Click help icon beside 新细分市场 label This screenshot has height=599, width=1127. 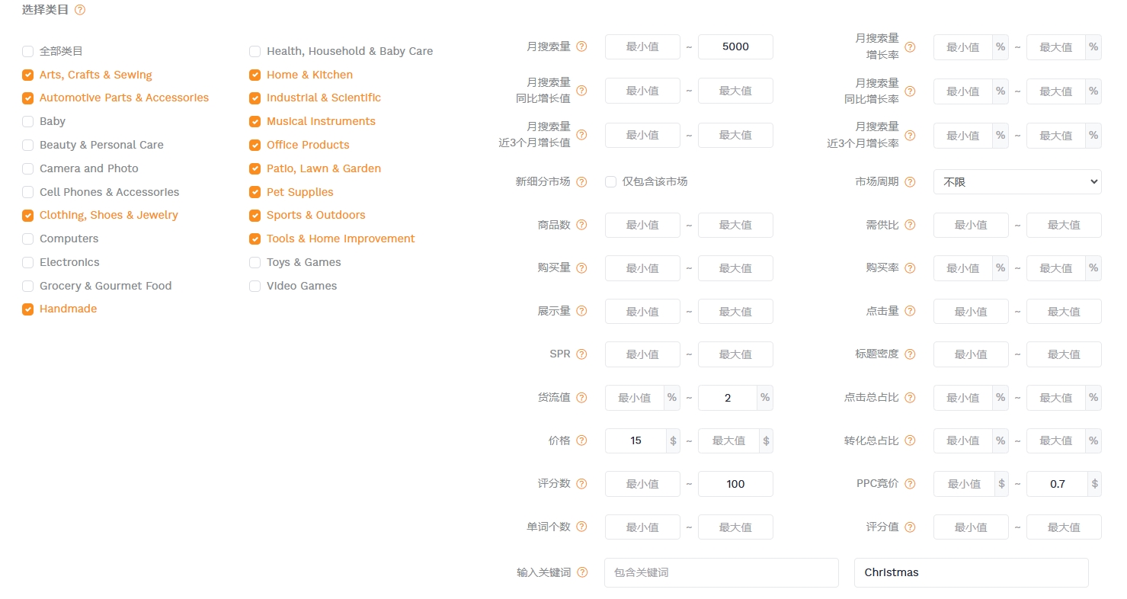(581, 182)
